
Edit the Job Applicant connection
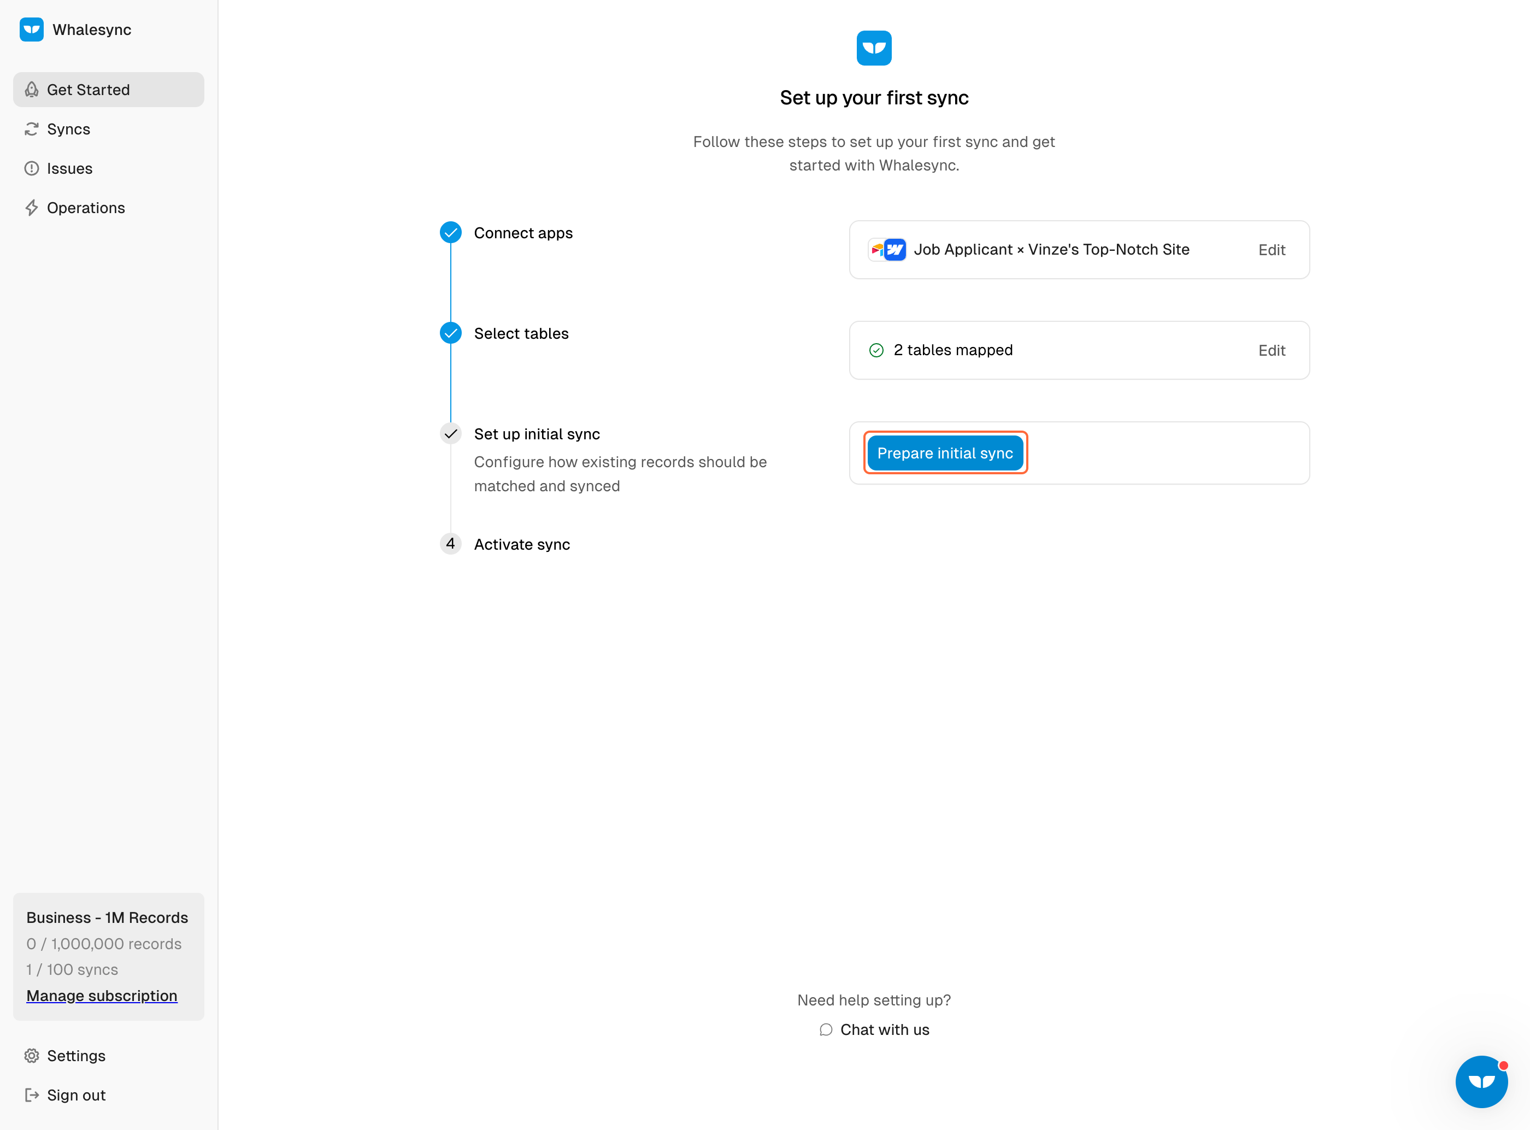pyautogui.click(x=1271, y=250)
